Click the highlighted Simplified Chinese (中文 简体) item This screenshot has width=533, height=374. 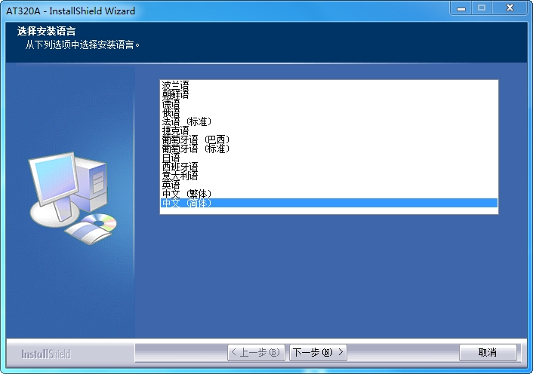click(187, 203)
